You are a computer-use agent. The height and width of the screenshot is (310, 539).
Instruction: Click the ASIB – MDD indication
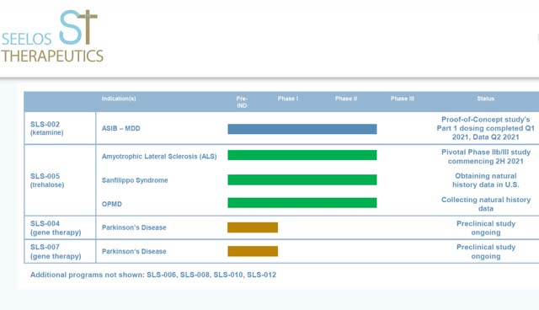[x=120, y=129]
